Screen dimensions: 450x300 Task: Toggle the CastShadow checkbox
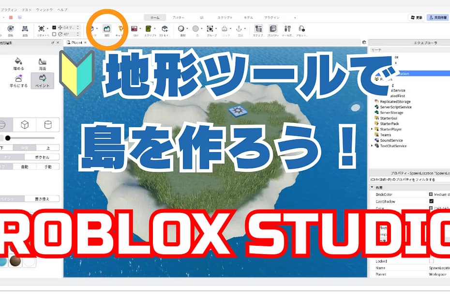pyautogui.click(x=431, y=201)
